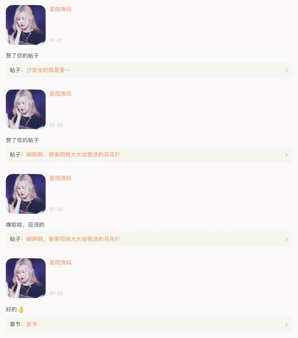298x338 pixels.
Task: Open post link under 噗哈哈，应该的
Action: click(x=73, y=239)
